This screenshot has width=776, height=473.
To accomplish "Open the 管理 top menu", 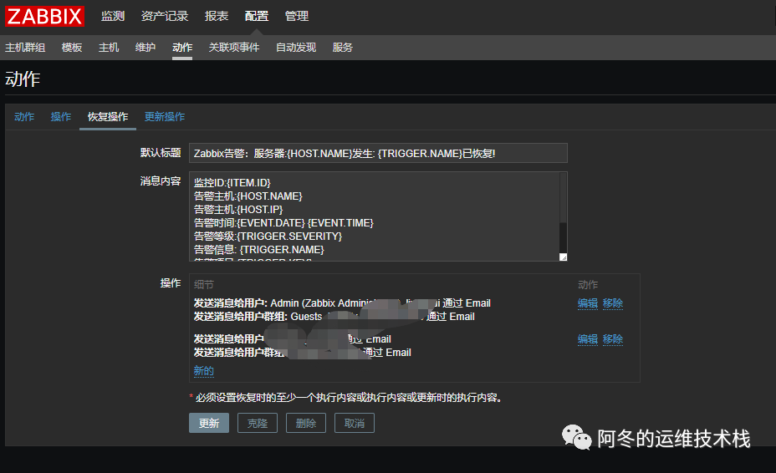I will pyautogui.click(x=297, y=17).
